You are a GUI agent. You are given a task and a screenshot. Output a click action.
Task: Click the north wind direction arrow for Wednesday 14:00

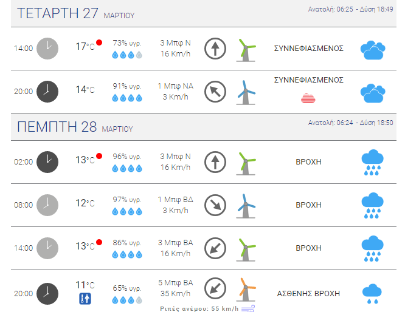click(215, 49)
